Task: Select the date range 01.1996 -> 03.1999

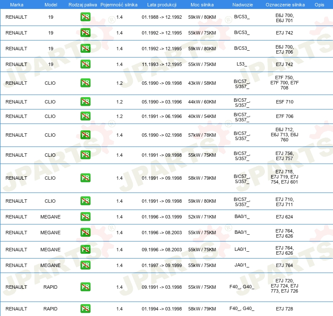Action: point(162,217)
